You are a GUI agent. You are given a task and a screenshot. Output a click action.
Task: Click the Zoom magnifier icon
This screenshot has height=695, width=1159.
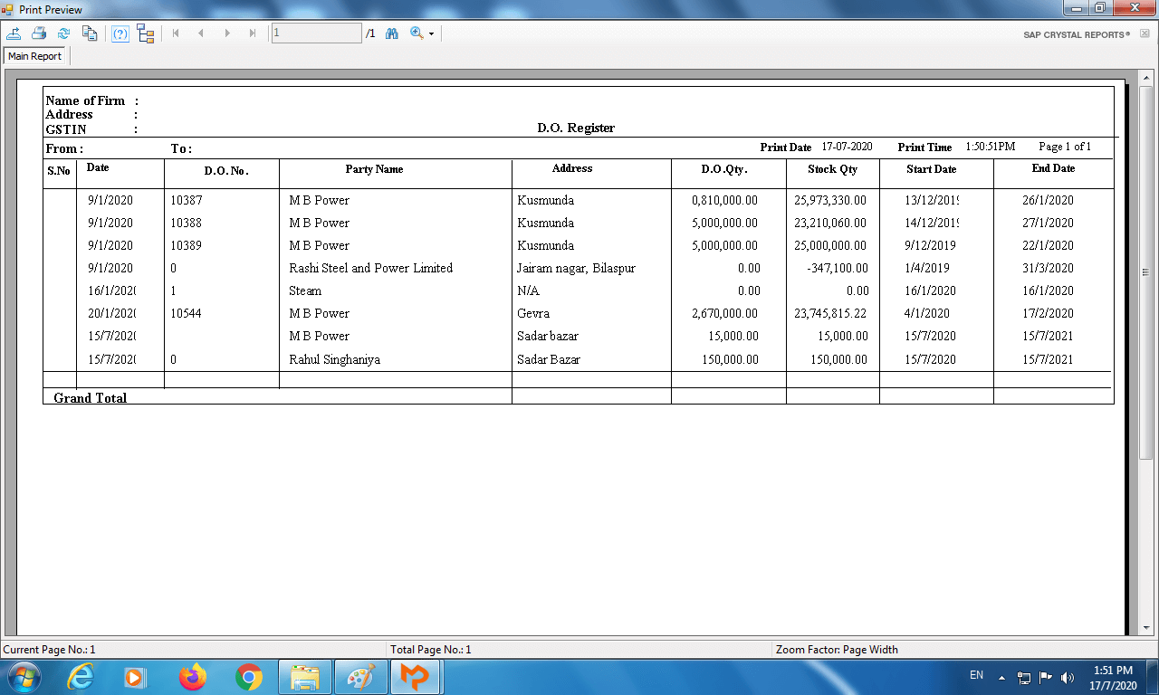[417, 33]
